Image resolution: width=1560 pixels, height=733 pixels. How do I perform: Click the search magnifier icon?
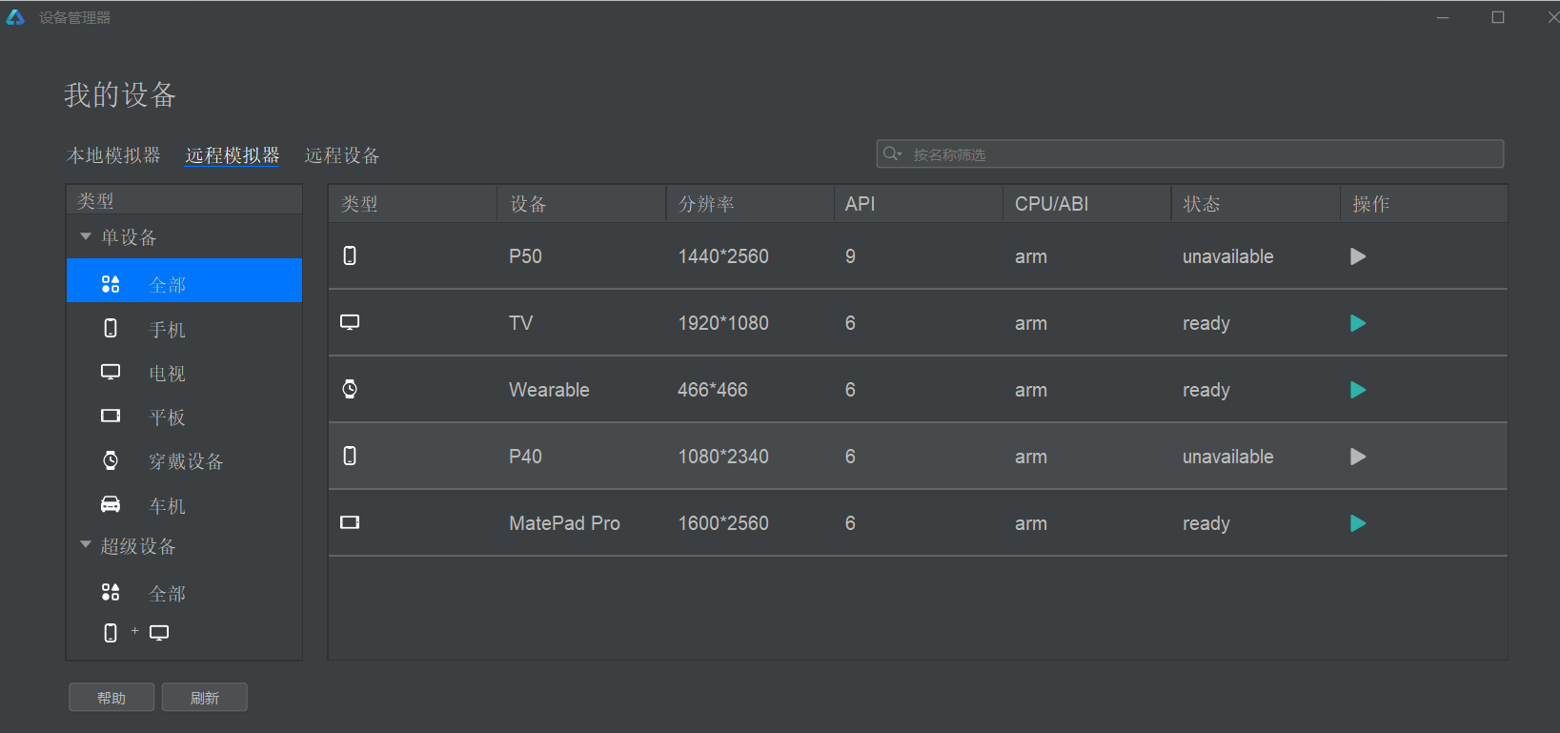click(x=892, y=153)
